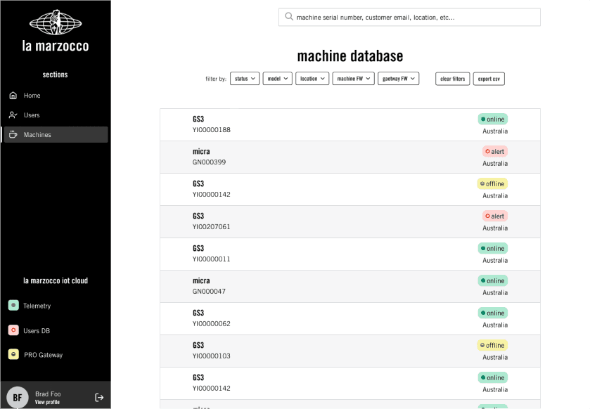Click online badge for YI00000062
The height and width of the screenshot is (409, 590).
(x=493, y=313)
